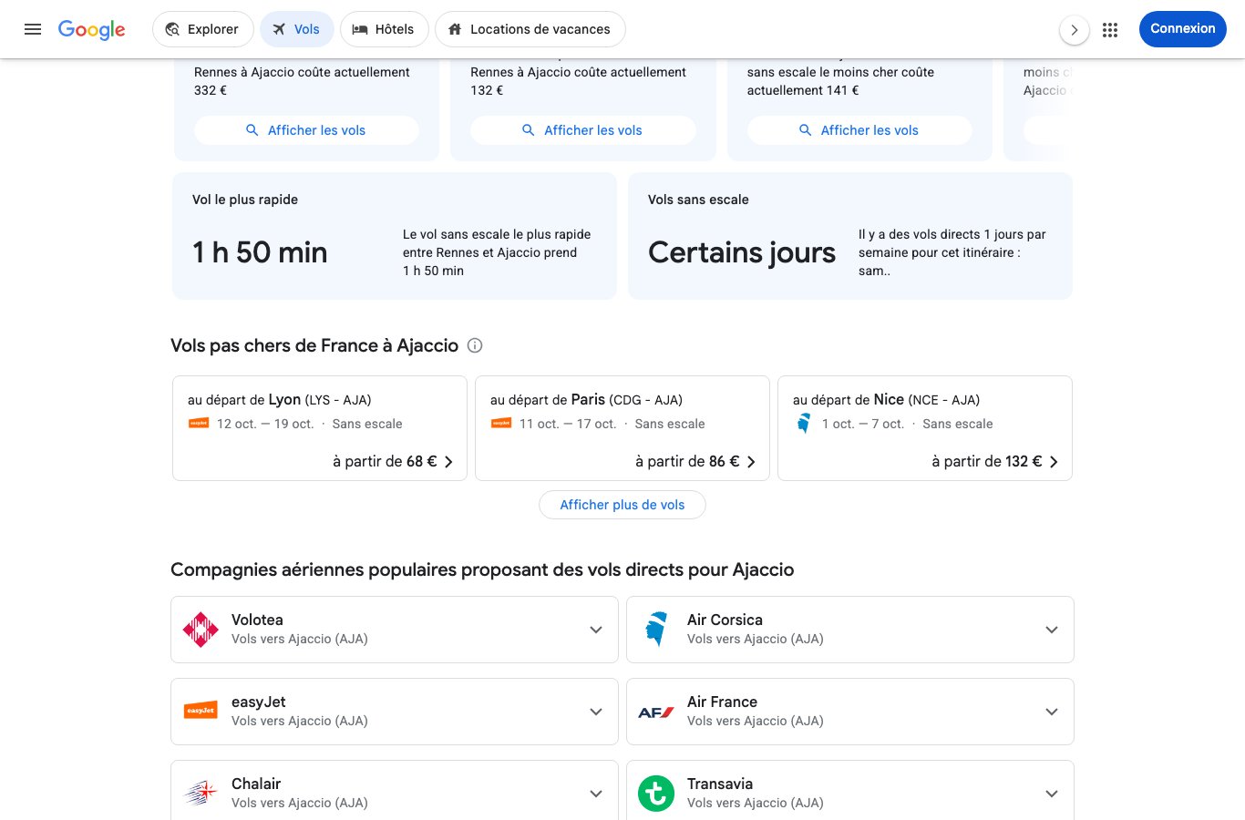Click the Google logo

coord(92,29)
